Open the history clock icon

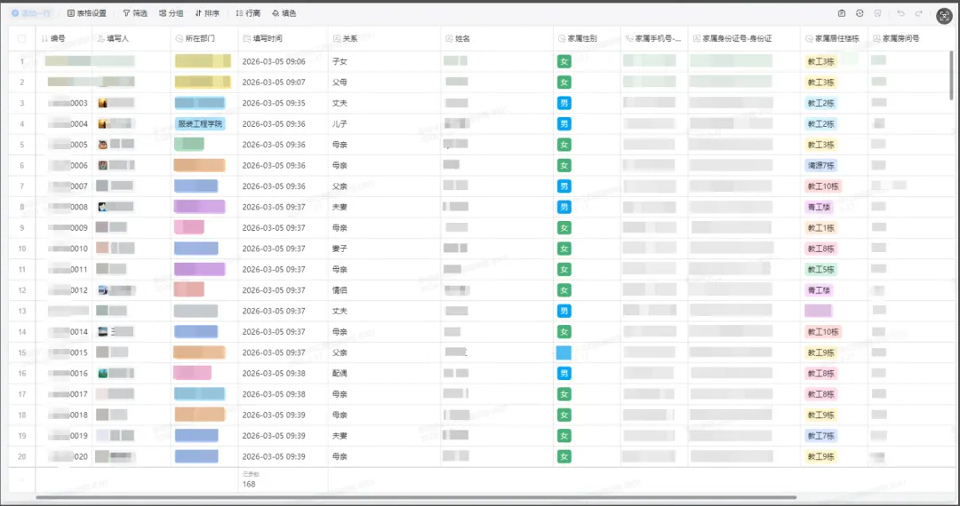click(x=860, y=13)
